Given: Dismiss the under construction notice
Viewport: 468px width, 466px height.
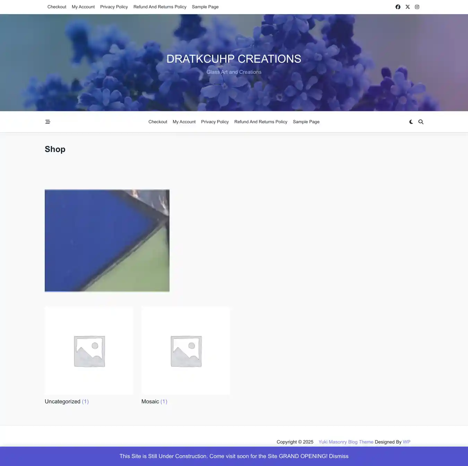Looking at the screenshot, I should 339,456.
